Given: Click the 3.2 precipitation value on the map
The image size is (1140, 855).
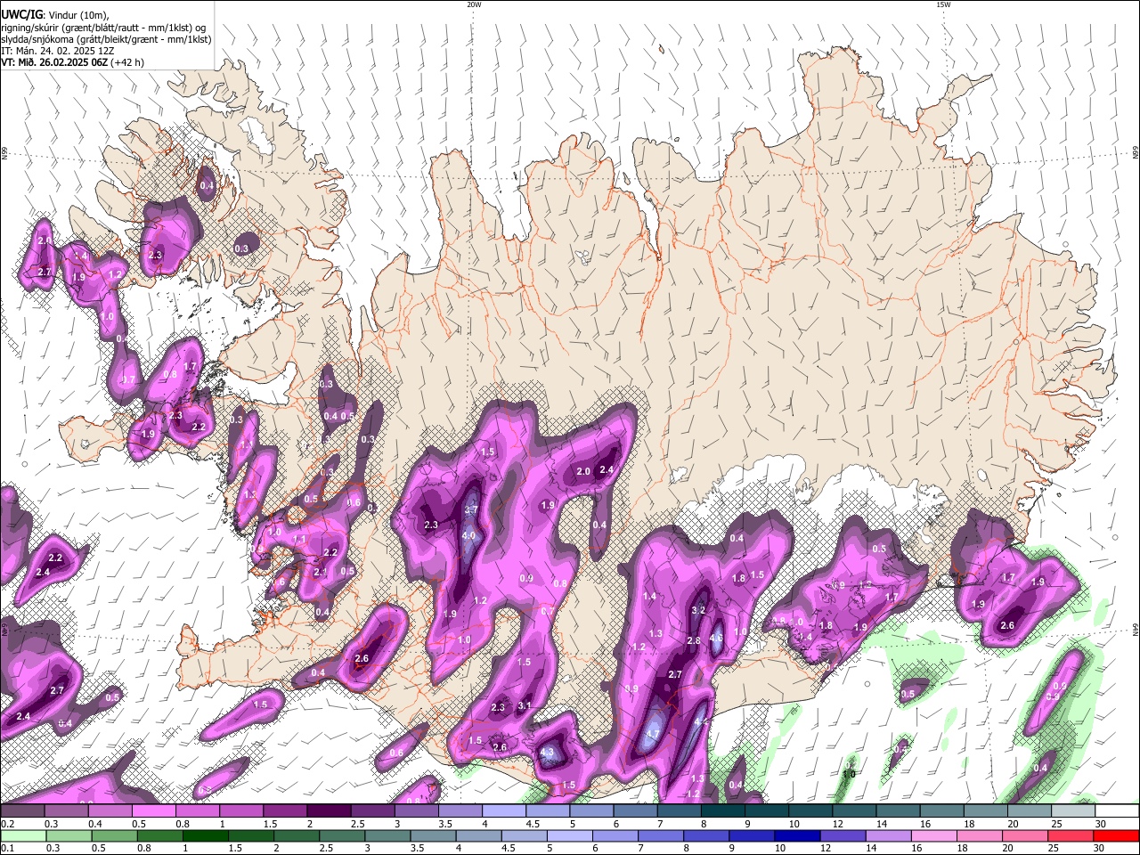Looking at the screenshot, I should [698, 610].
